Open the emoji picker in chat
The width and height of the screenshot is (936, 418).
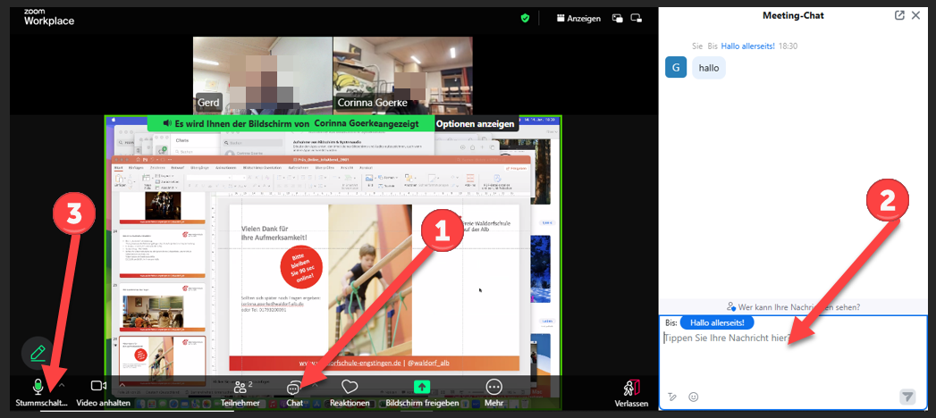[x=693, y=397]
